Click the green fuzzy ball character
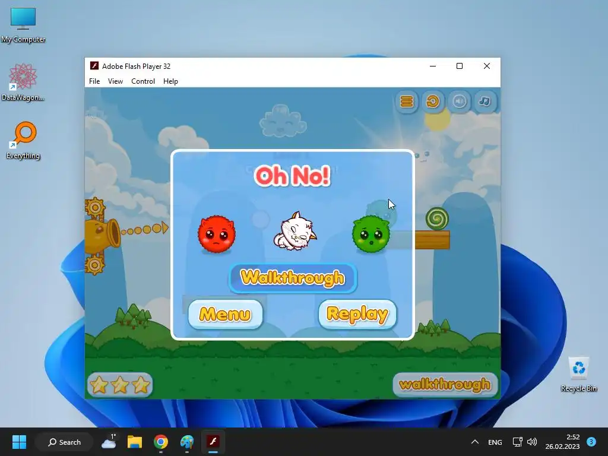The height and width of the screenshot is (456, 608). (x=371, y=234)
